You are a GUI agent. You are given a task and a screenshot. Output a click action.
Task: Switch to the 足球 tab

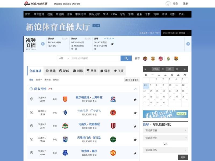[64, 71]
